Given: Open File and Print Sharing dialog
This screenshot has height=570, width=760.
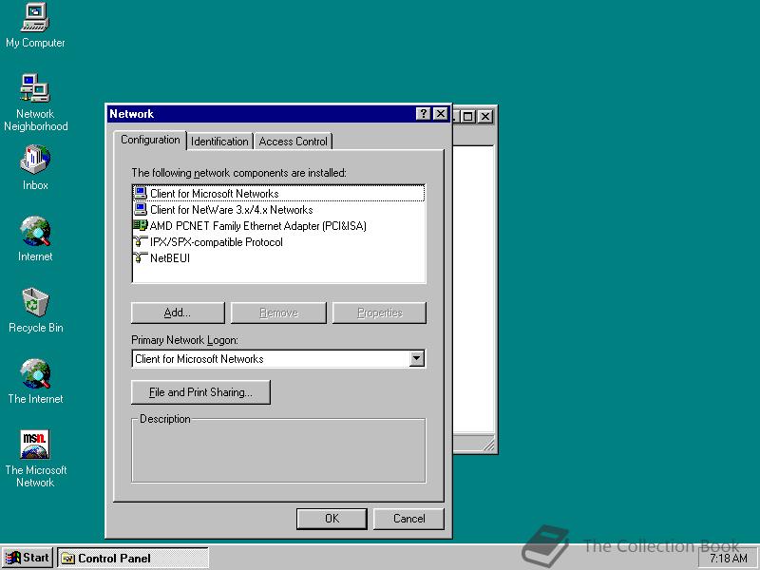Looking at the screenshot, I should pyautogui.click(x=200, y=392).
